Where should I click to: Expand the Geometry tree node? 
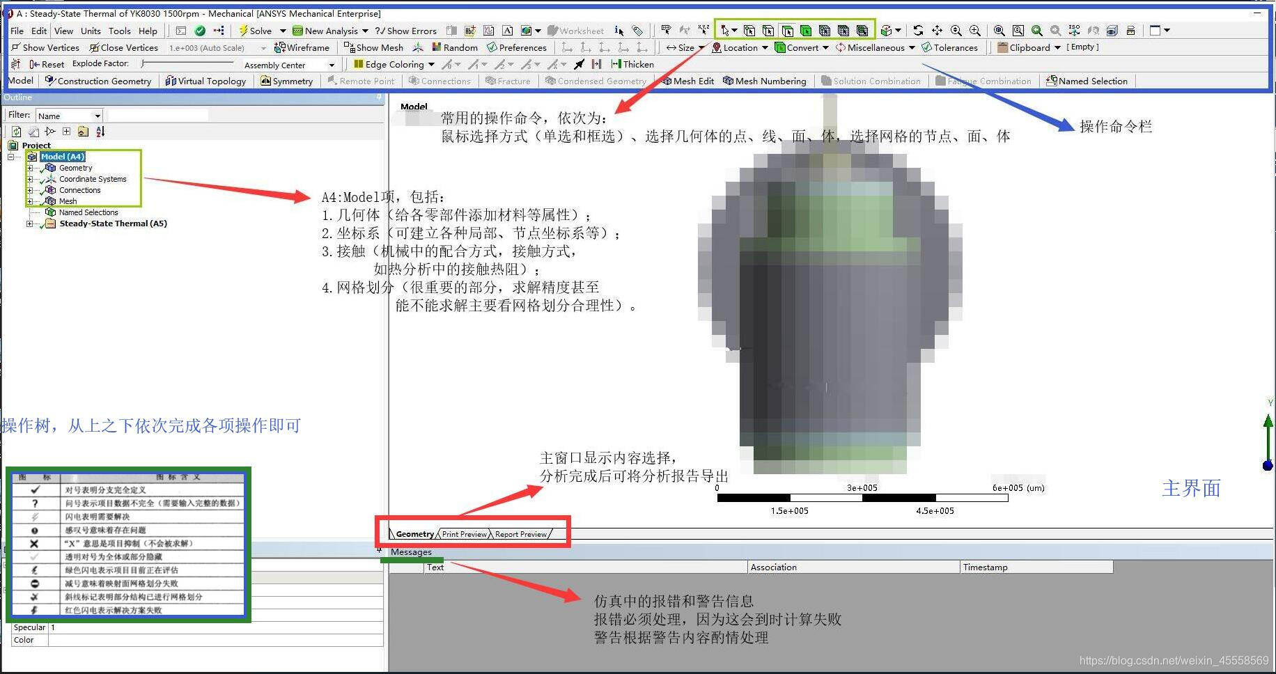[30, 168]
